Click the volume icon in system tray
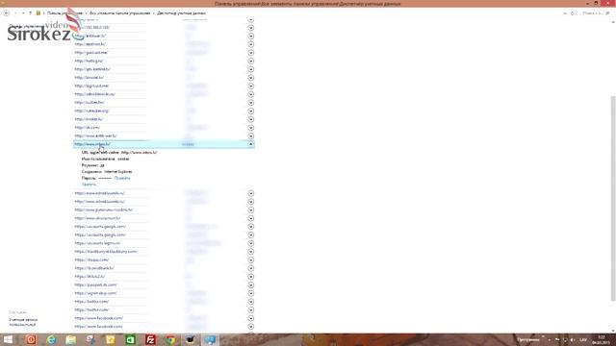The height and width of the screenshot is (346, 616). coord(573,339)
